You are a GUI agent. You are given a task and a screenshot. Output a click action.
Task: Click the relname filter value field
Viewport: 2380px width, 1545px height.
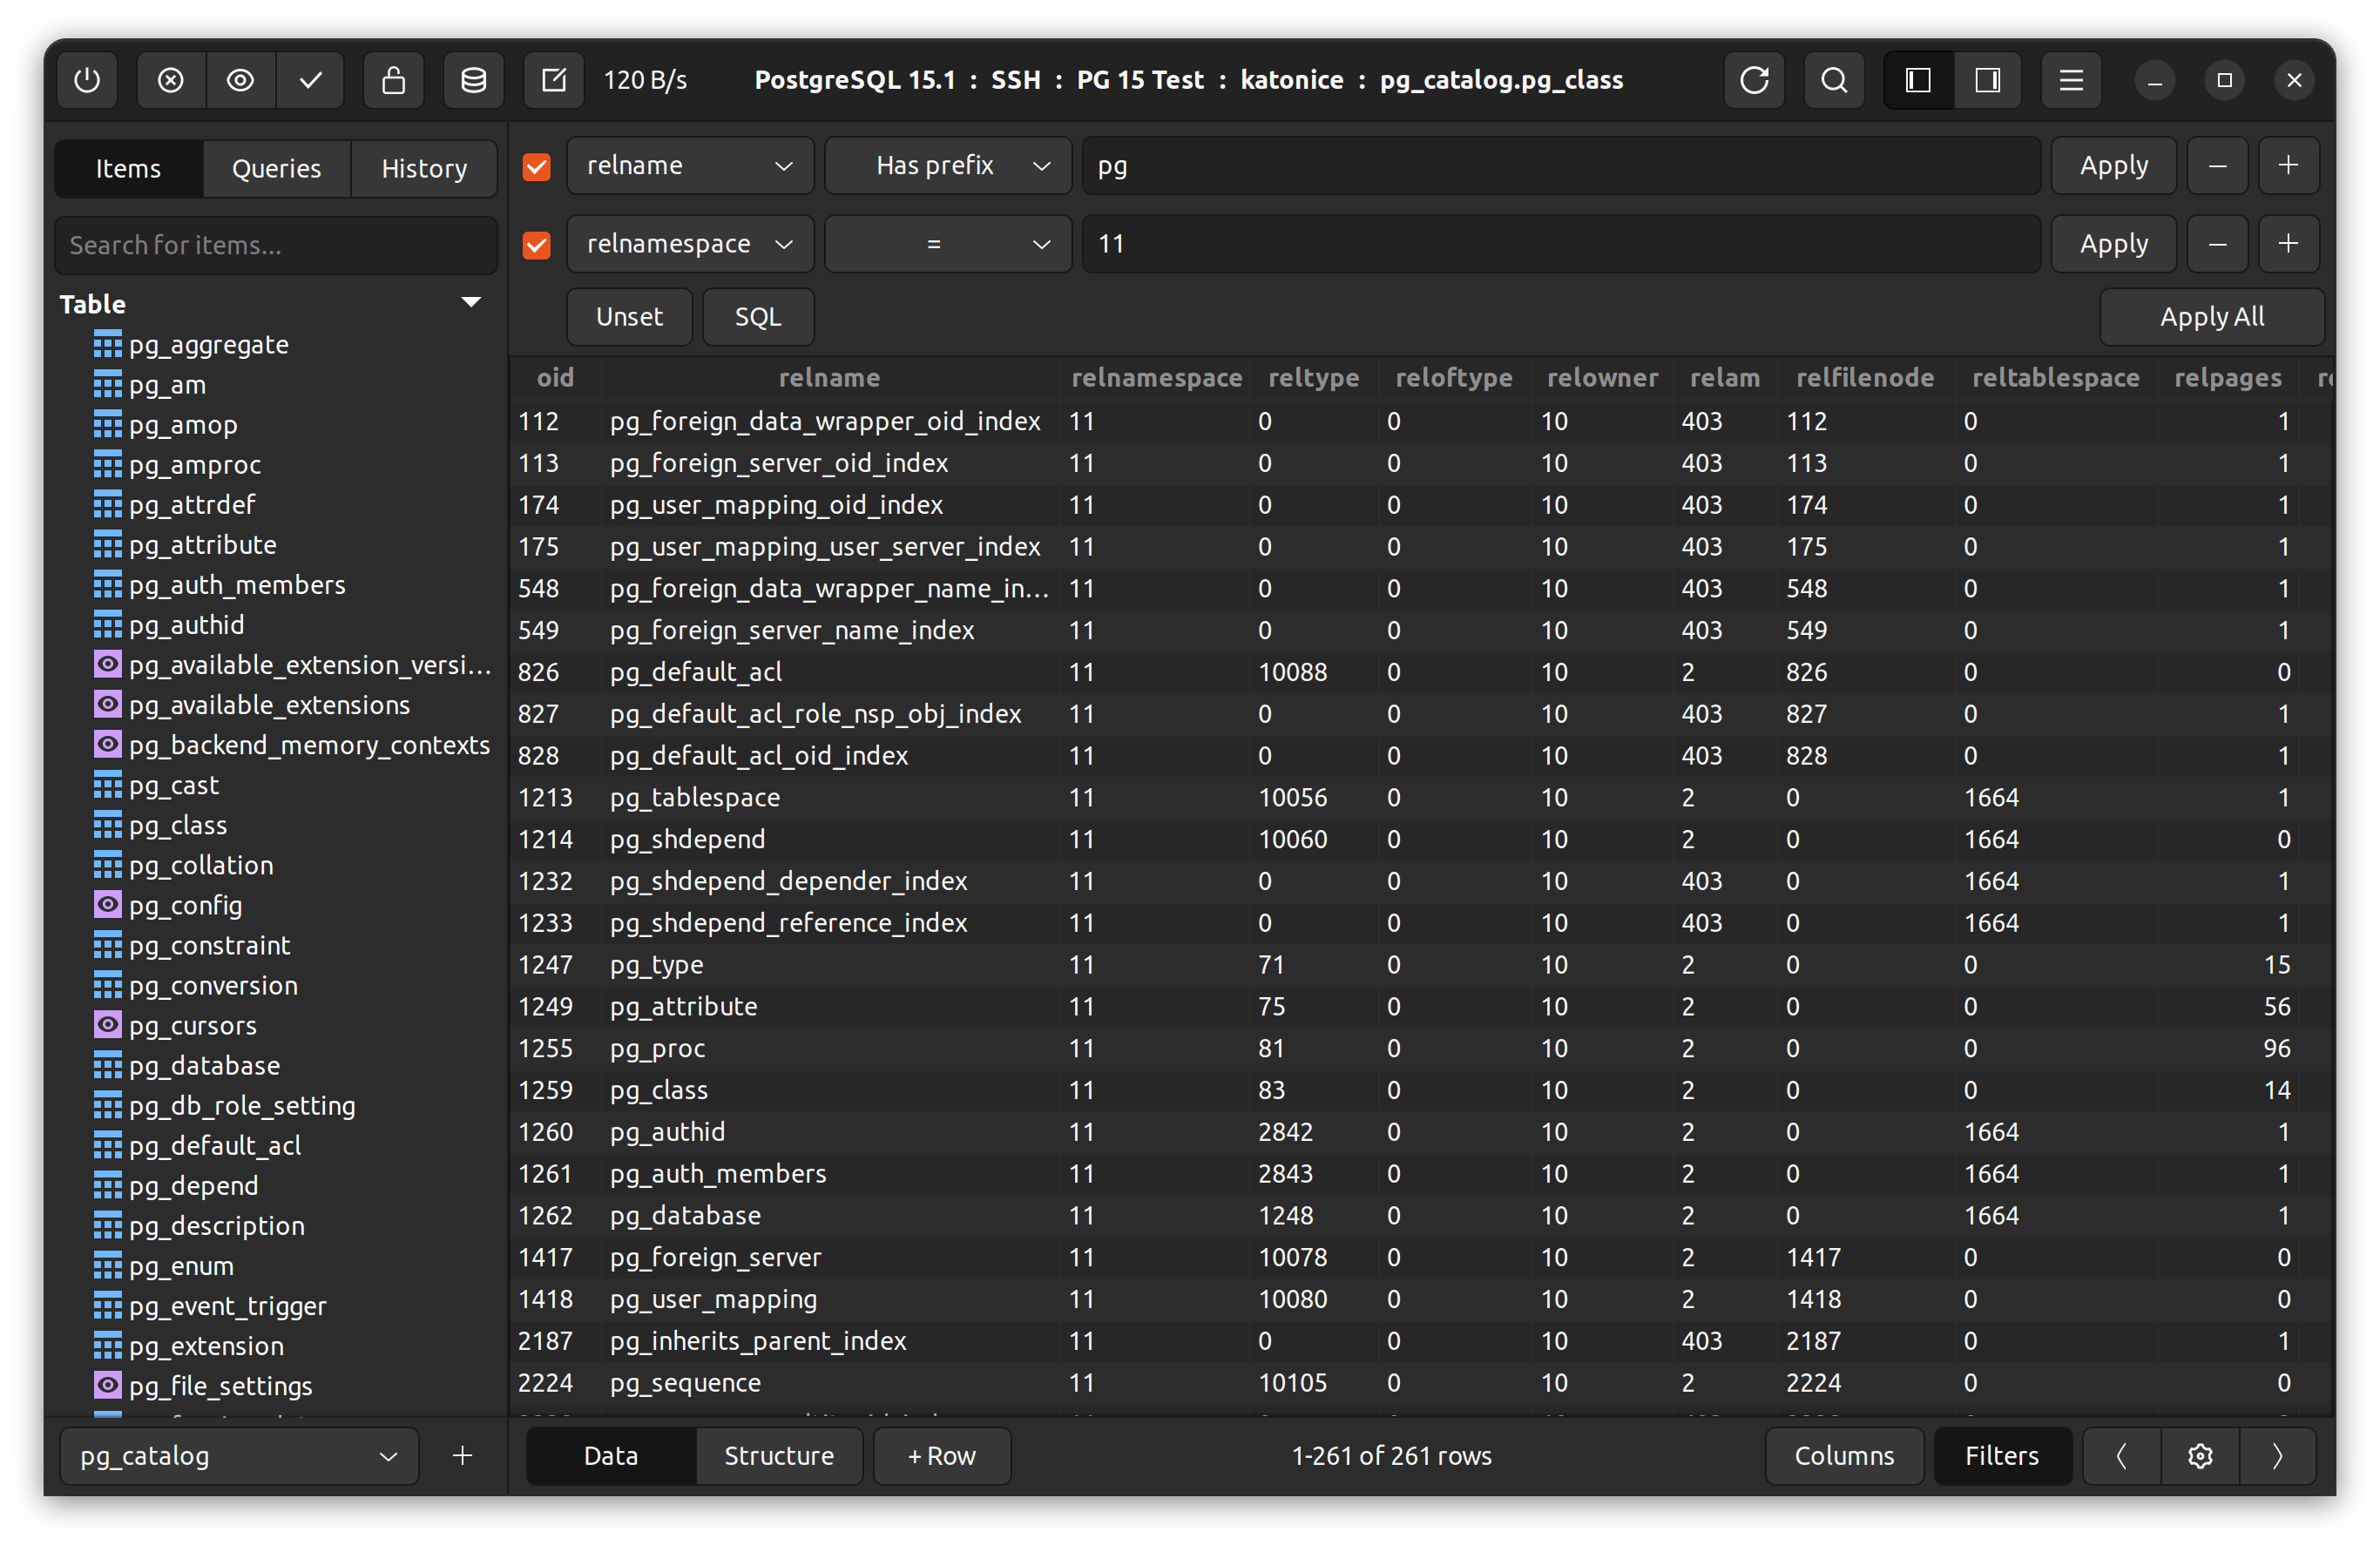(1561, 166)
